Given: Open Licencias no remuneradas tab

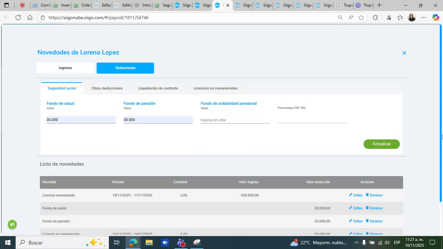Looking at the screenshot, I should [215, 88].
